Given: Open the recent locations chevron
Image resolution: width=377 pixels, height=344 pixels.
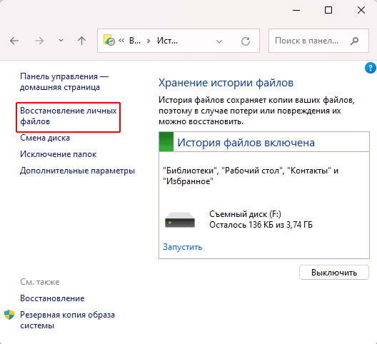Looking at the screenshot, I should click(61, 41).
